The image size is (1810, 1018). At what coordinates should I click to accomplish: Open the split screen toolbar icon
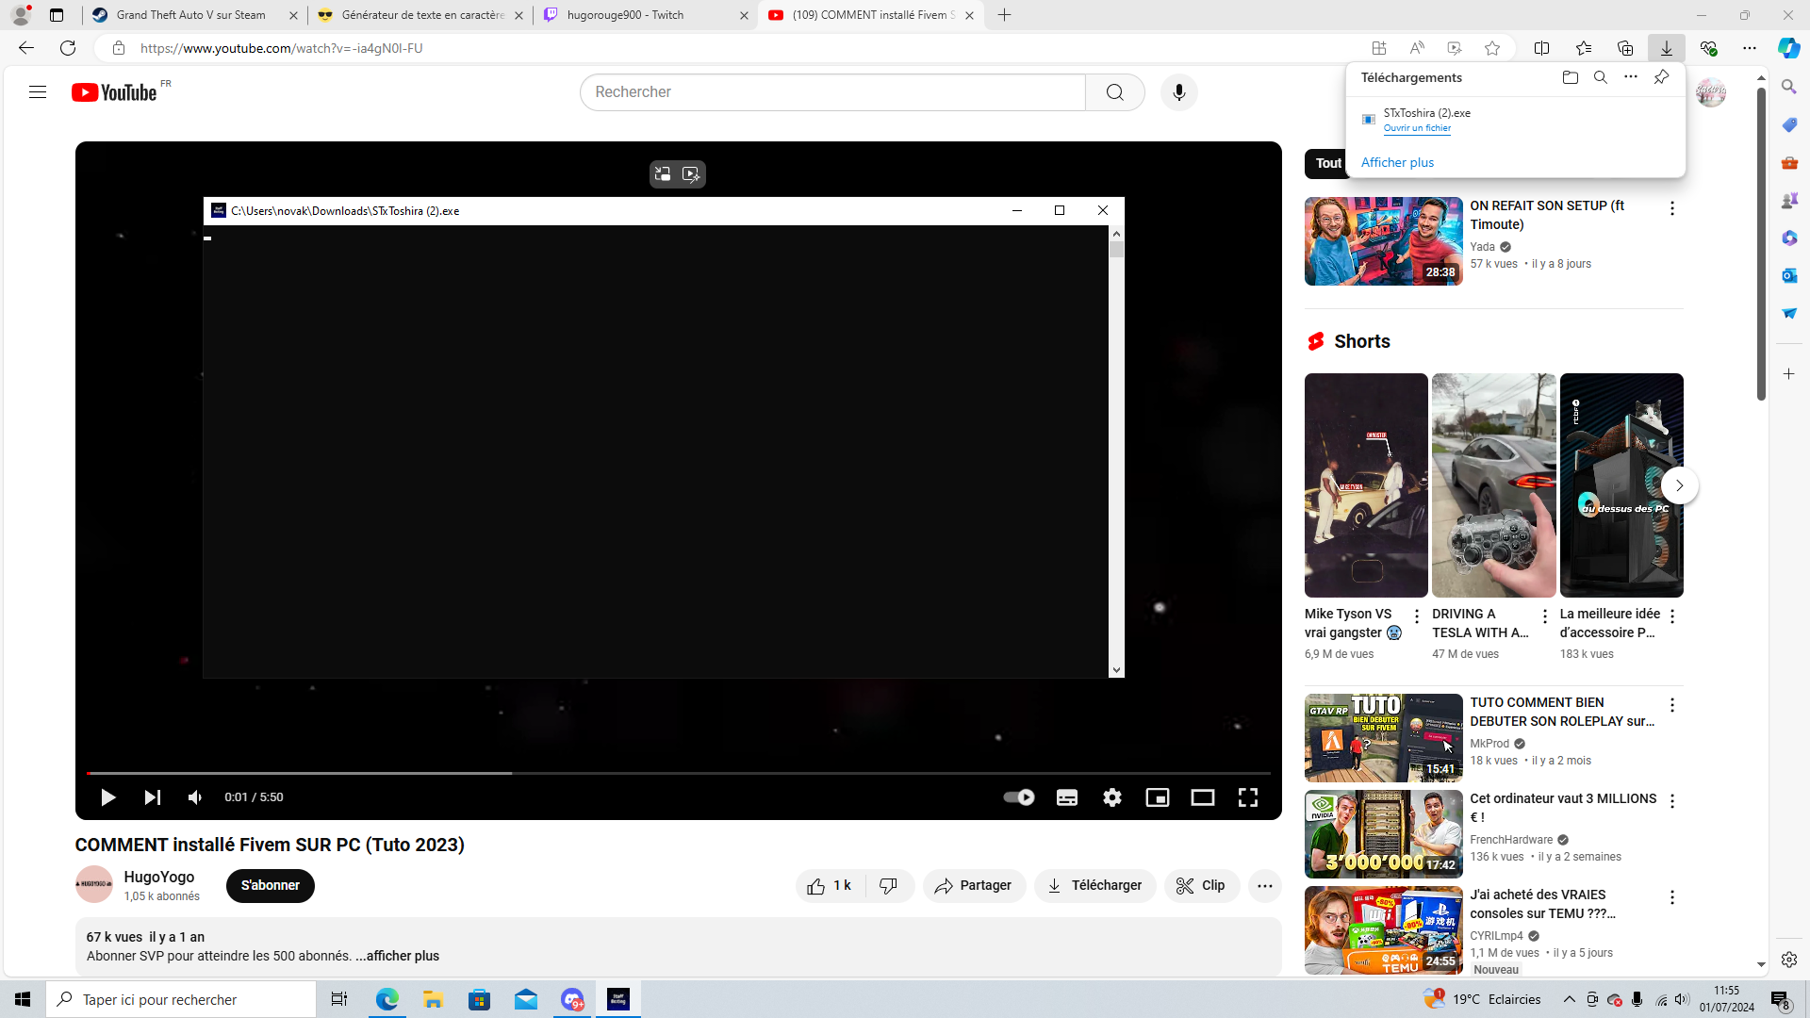click(x=1542, y=48)
